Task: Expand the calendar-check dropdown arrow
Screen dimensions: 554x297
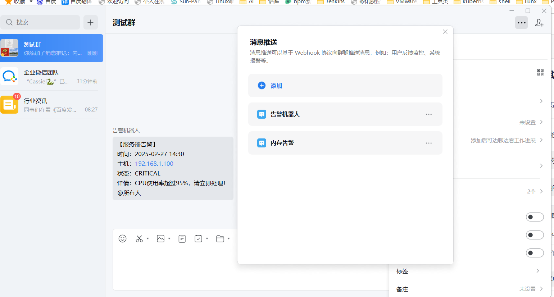Action: (207, 239)
